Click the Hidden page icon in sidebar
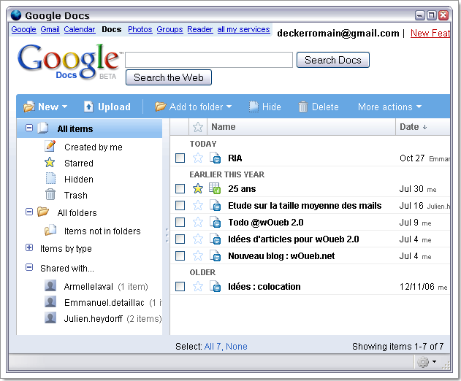This screenshot has height=381, width=461. [50, 178]
